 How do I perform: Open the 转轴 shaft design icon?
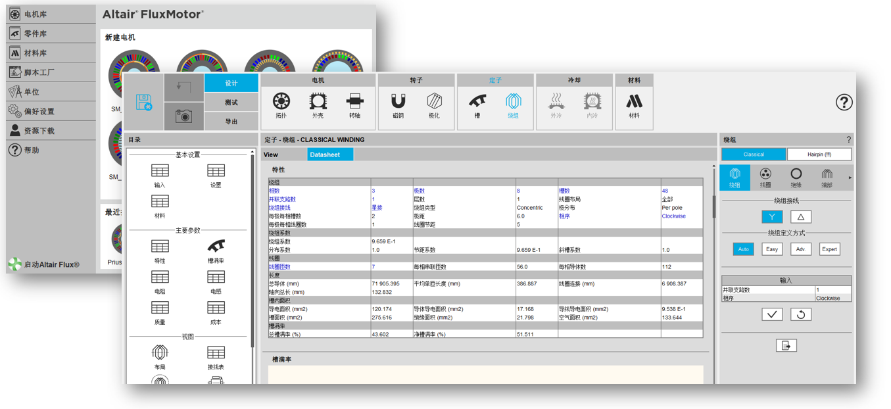coord(354,105)
